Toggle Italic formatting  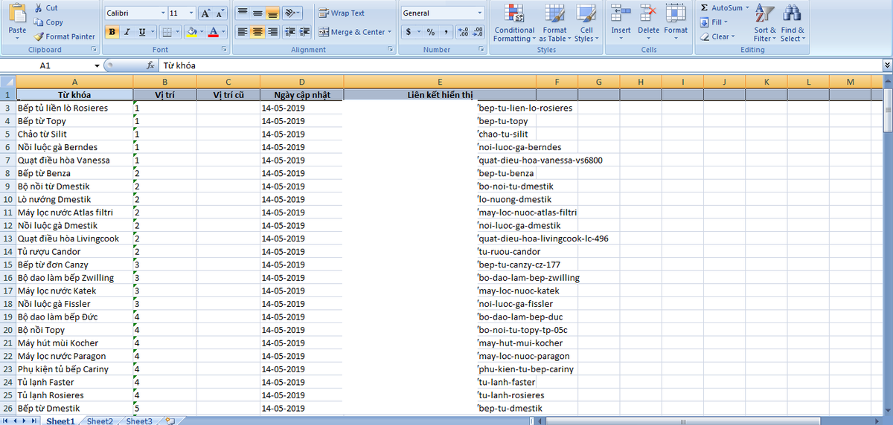[x=127, y=32]
